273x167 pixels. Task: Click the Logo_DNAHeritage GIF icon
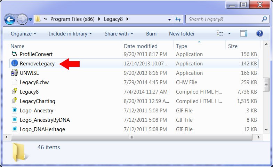[15, 129]
